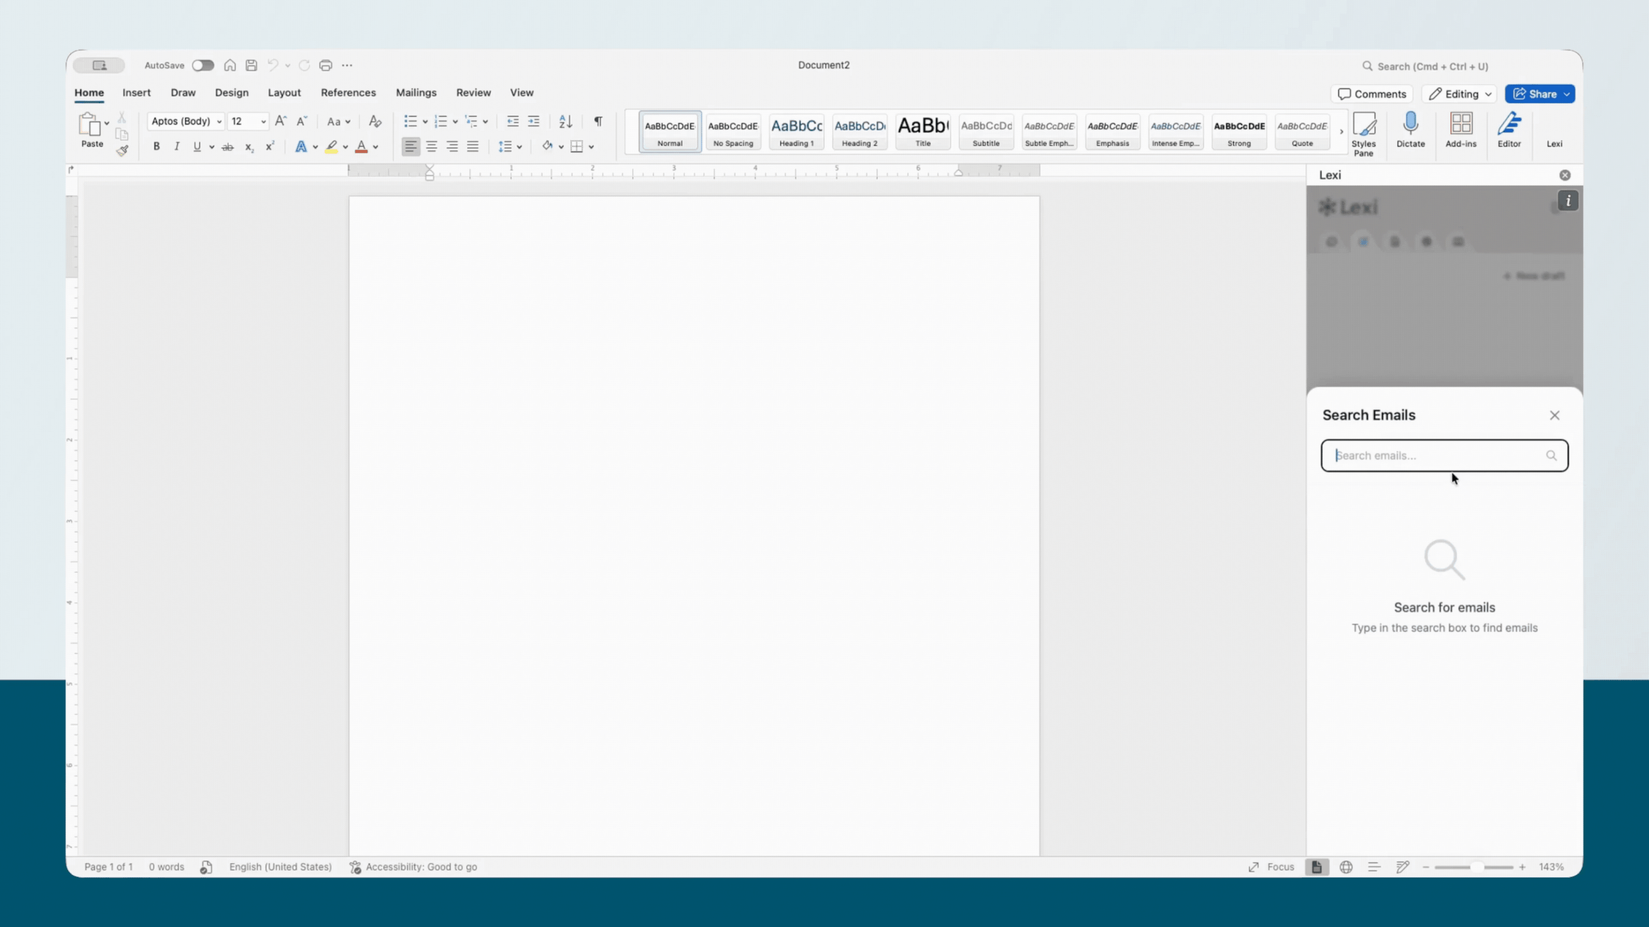Image resolution: width=1649 pixels, height=927 pixels.
Task: Show paragraph marks with pilcrow icon
Action: pos(598,121)
